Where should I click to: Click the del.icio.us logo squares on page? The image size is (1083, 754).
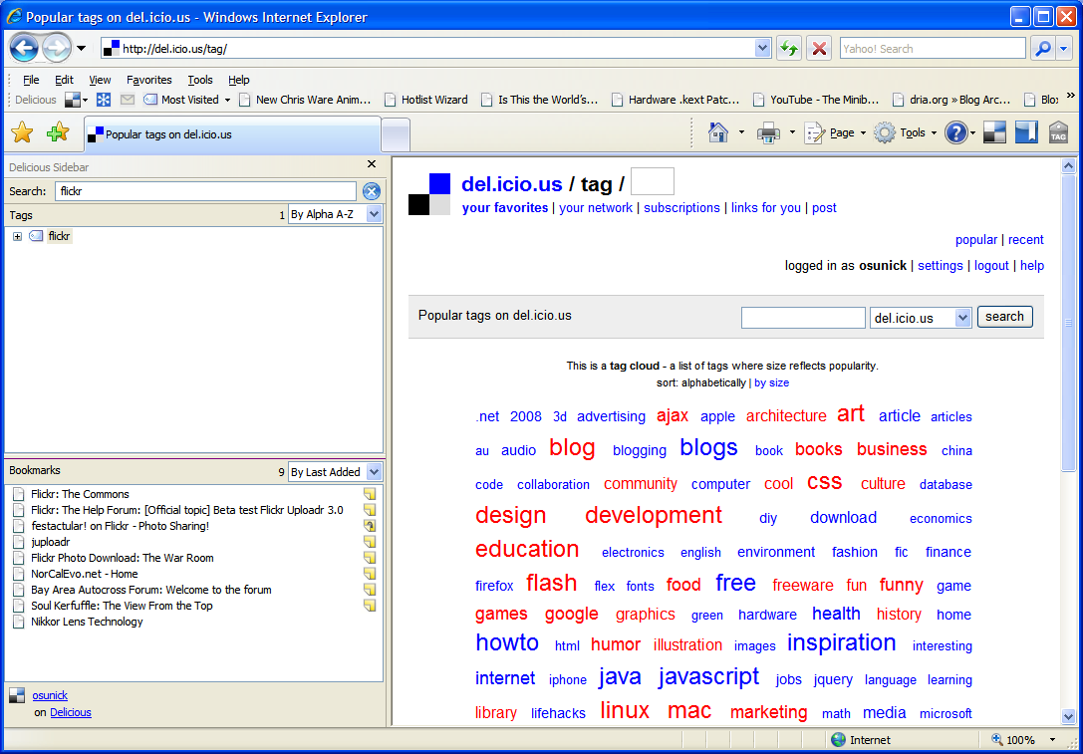429,194
